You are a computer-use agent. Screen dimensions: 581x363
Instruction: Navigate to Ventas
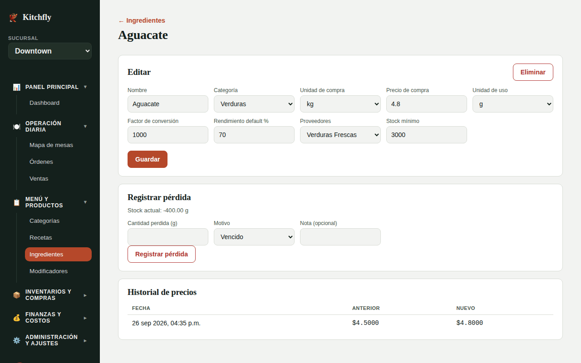(58, 179)
